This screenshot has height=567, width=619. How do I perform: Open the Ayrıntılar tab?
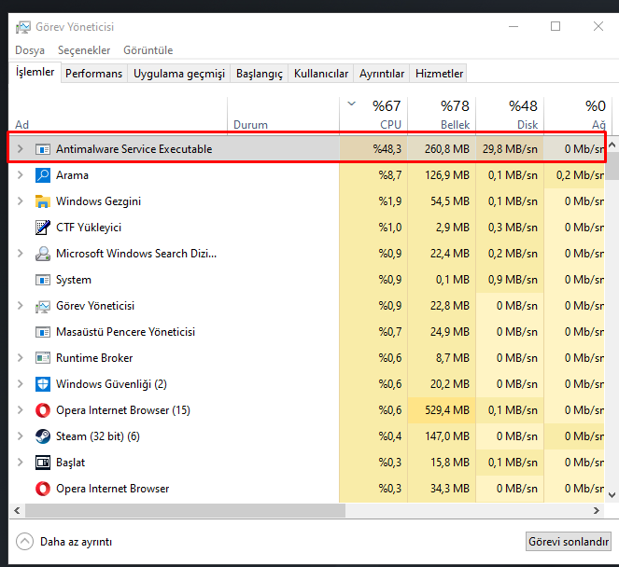(382, 74)
